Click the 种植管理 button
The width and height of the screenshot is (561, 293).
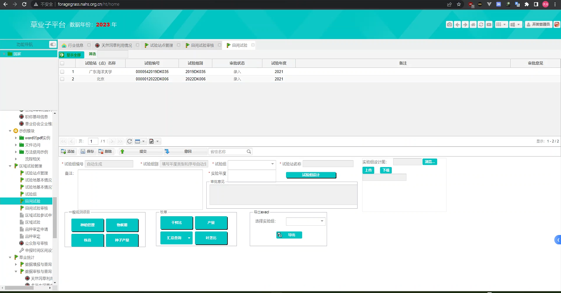click(88, 225)
